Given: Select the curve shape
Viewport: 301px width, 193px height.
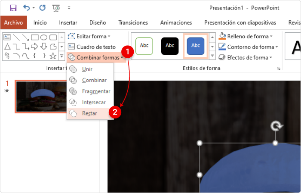Looking at the screenshot, I should pos(25,56).
